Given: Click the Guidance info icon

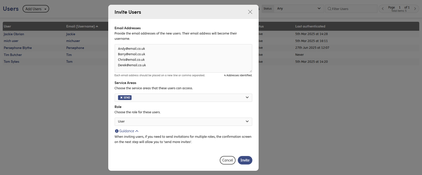Looking at the screenshot, I should click(117, 131).
